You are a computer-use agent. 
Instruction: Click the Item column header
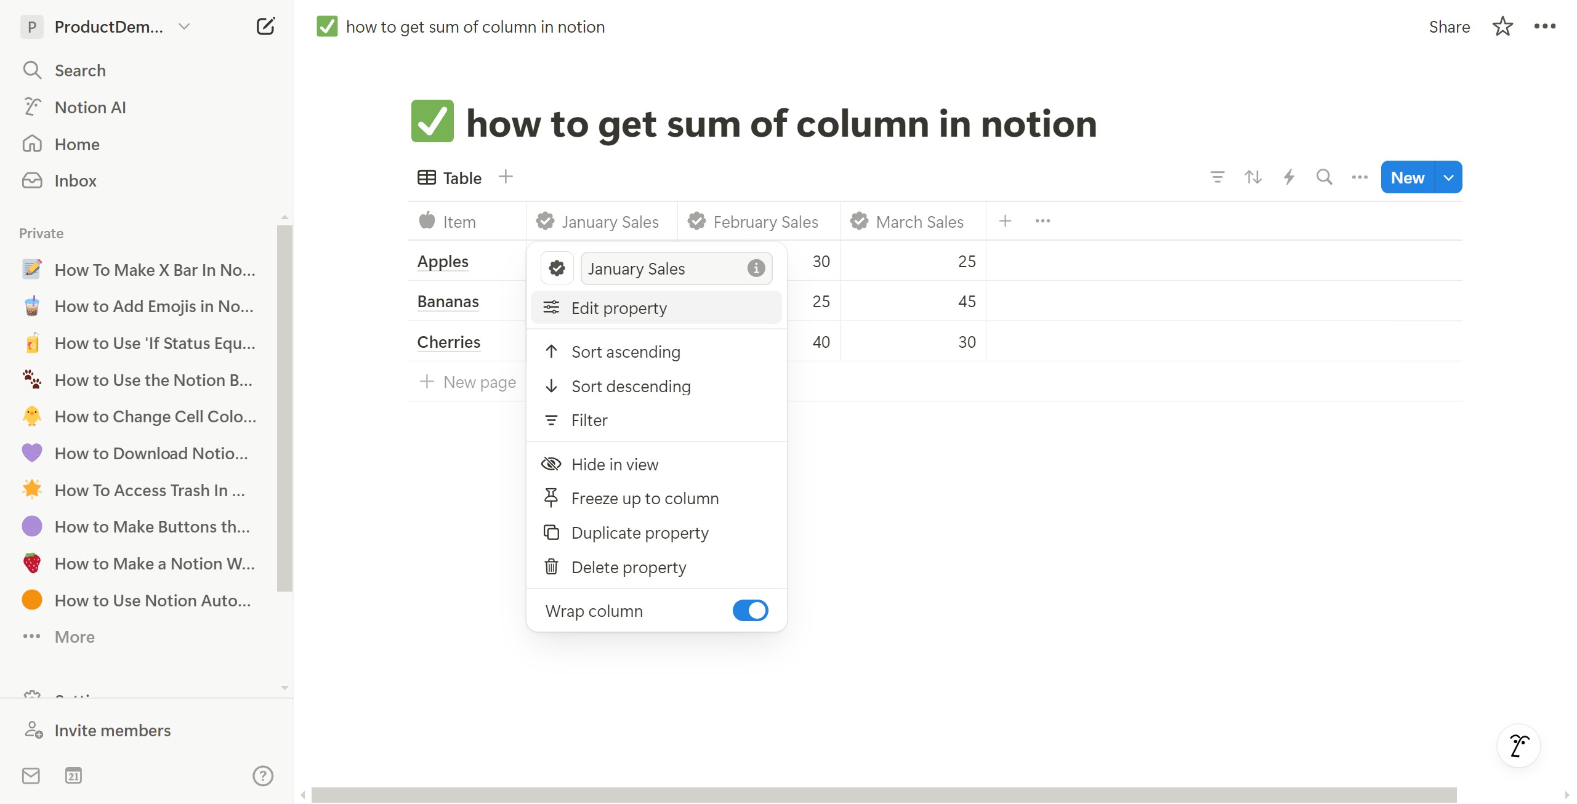point(467,222)
